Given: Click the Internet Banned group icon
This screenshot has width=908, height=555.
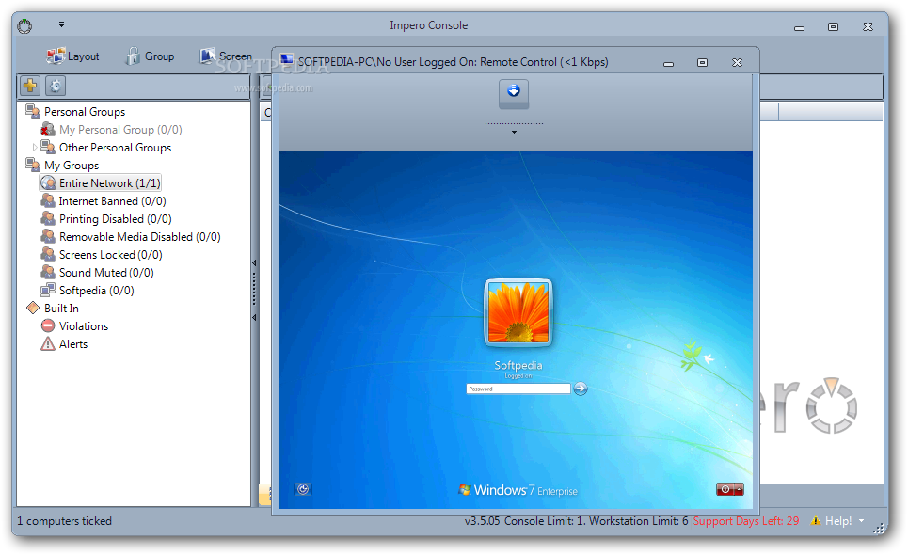Looking at the screenshot, I should tap(48, 200).
